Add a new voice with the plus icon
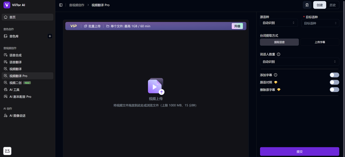 click(x=50, y=36)
